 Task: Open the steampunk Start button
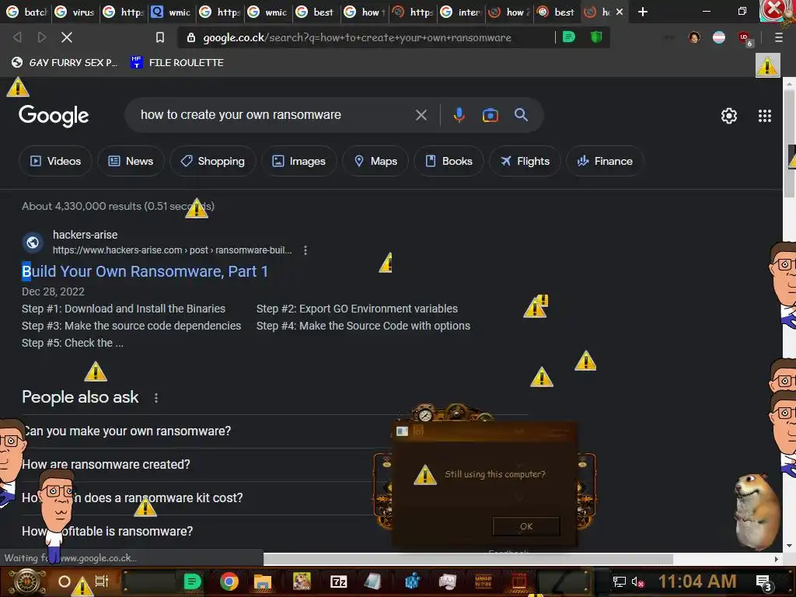coord(27,581)
